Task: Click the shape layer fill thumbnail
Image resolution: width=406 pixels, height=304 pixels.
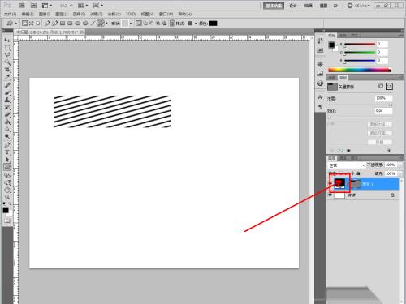Action: point(339,183)
